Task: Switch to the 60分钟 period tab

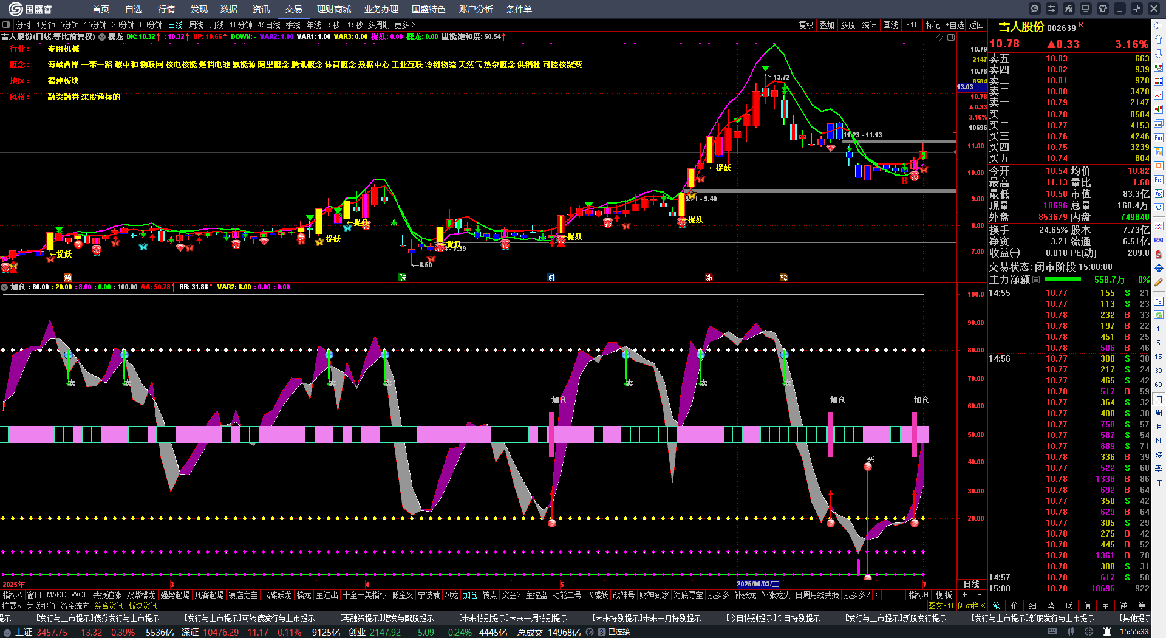Action: click(x=151, y=25)
